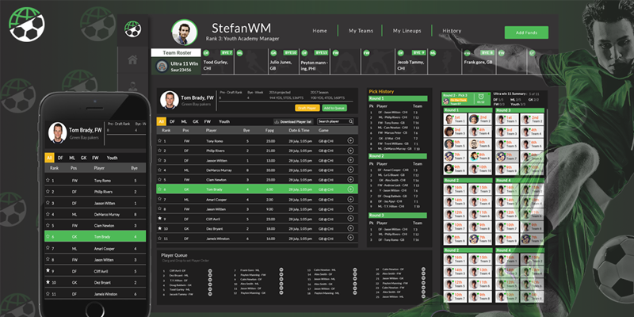
Task: Tap the FW tab on the phone mockup
Action: point(95,158)
